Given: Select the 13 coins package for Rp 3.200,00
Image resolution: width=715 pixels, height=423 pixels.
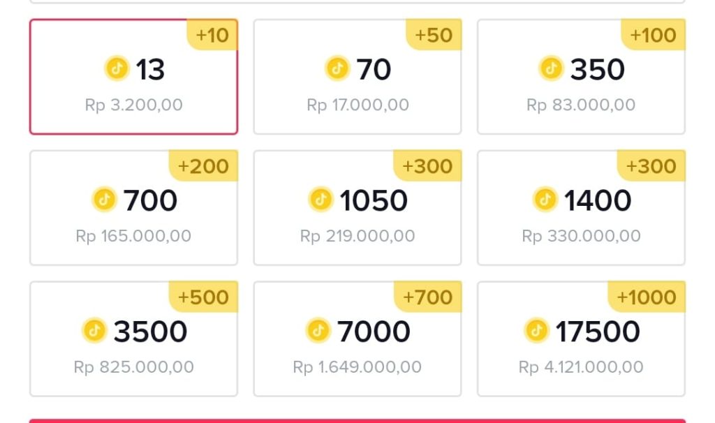Looking at the screenshot, I should click(x=133, y=77).
